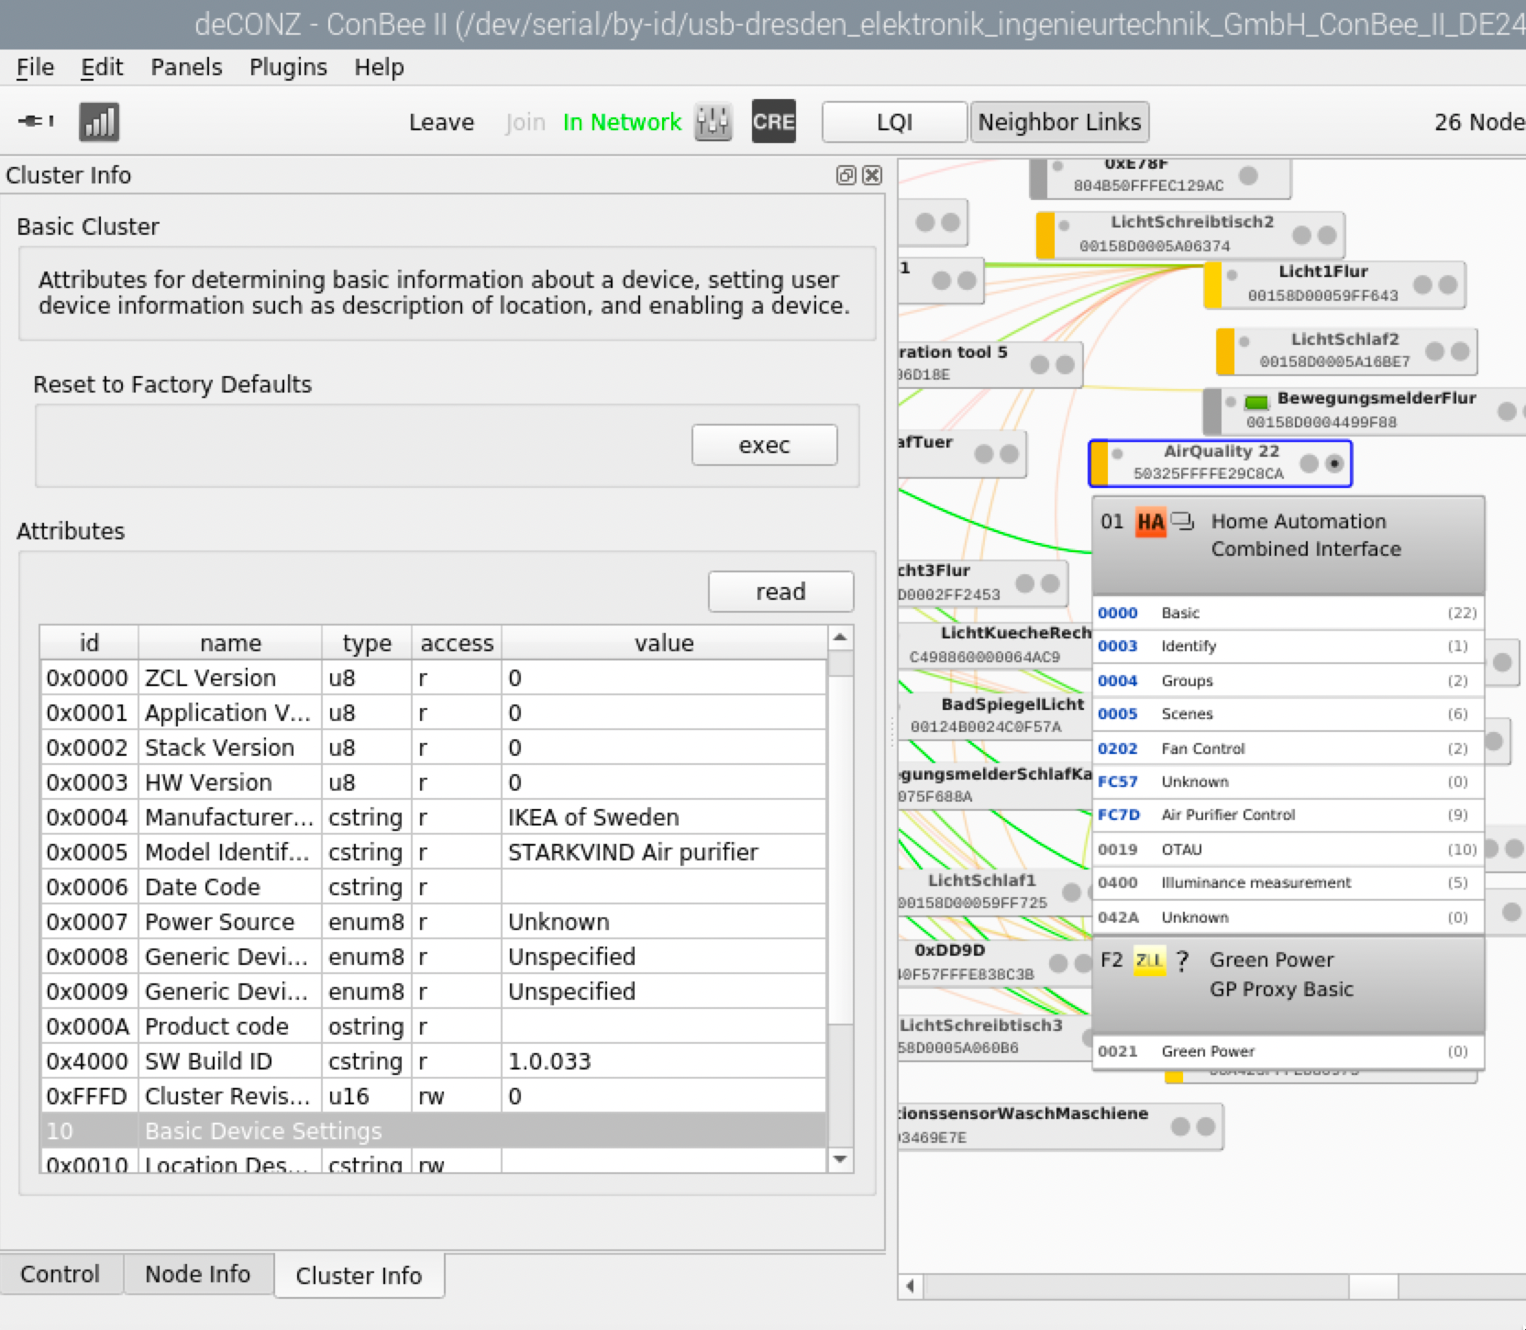Open the Plugins menu
This screenshot has width=1526, height=1330.
pos(288,67)
